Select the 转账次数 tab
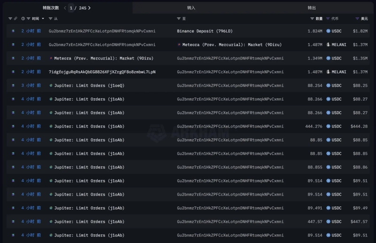 (51, 8)
